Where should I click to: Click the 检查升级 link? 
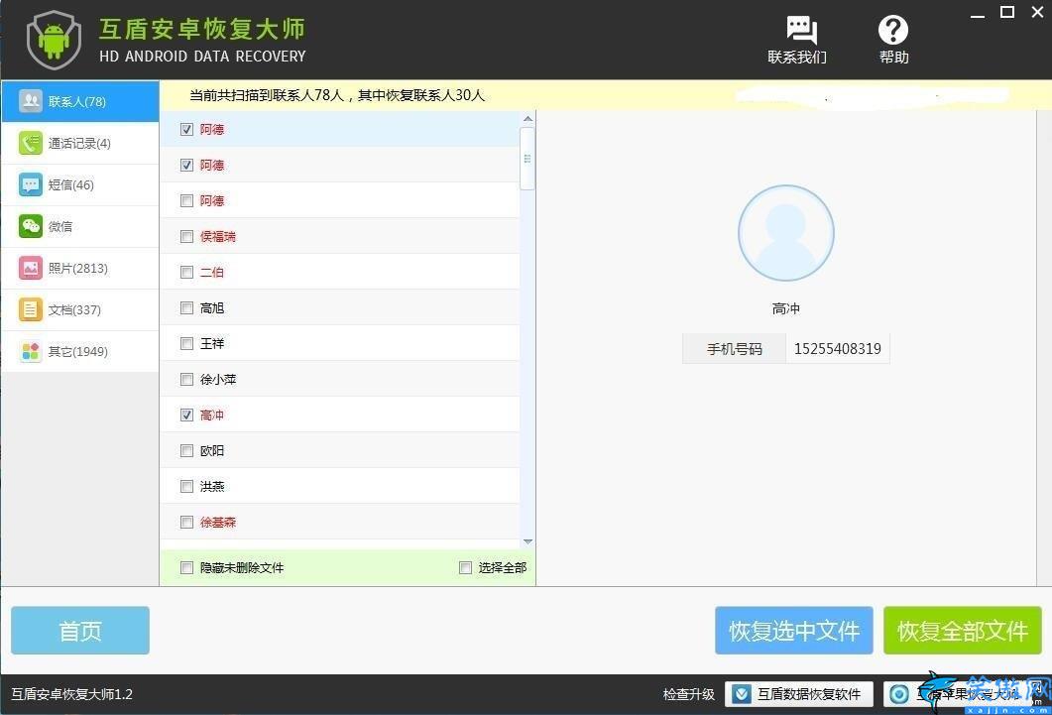tap(688, 694)
